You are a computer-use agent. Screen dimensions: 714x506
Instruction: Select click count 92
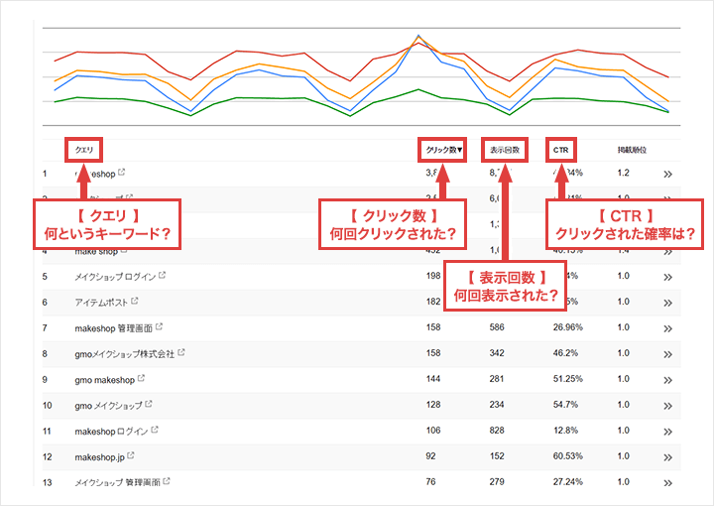click(x=430, y=456)
